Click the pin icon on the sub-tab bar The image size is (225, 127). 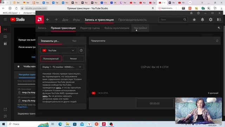click(x=219, y=28)
